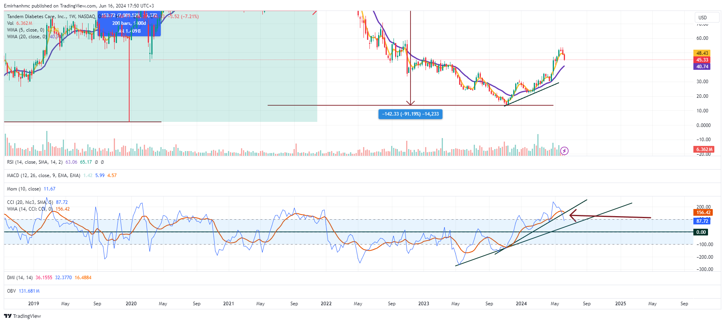Image resolution: width=725 pixels, height=323 pixels.
Task: Click the 2025 label on the time axis
Action: point(621,304)
